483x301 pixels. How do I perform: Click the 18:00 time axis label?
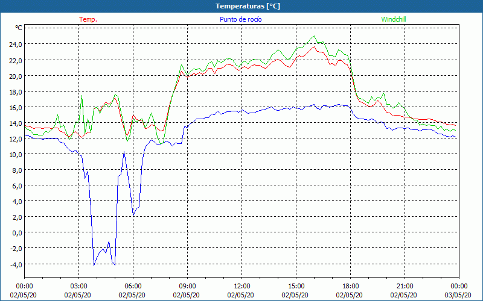(350, 287)
